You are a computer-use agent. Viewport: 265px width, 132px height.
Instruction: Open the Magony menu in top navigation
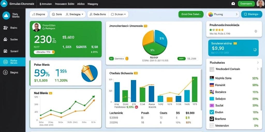click(x=93, y=4)
